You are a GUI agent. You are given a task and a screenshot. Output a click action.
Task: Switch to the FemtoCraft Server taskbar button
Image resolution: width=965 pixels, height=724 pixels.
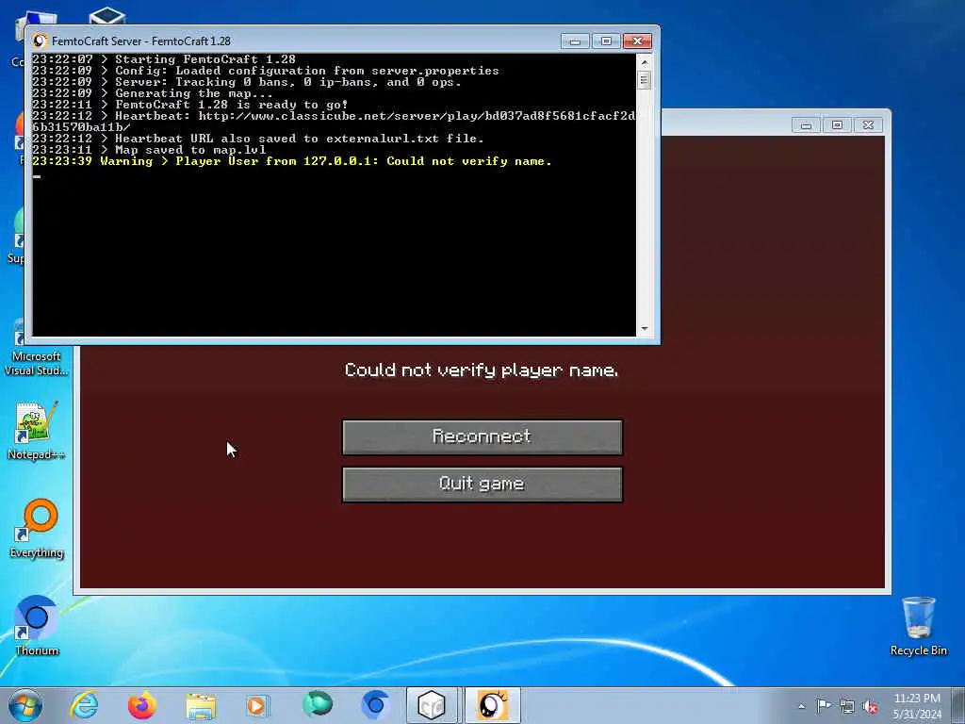(492, 705)
